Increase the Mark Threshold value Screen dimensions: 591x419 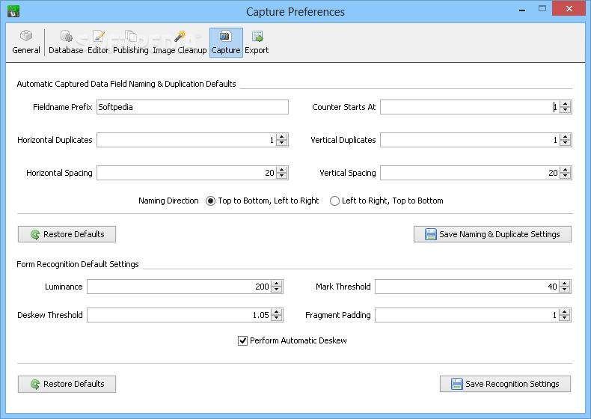coord(564,284)
